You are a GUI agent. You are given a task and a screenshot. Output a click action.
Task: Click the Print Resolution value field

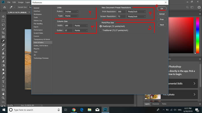click(121, 12)
